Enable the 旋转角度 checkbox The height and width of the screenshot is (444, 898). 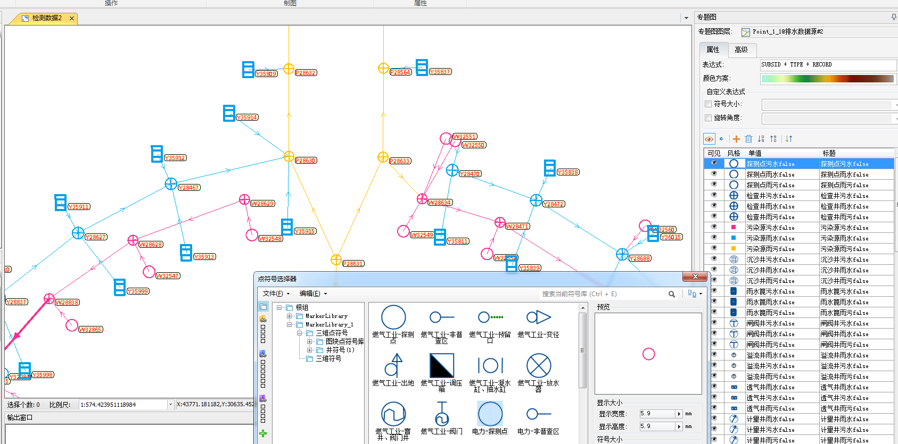708,118
